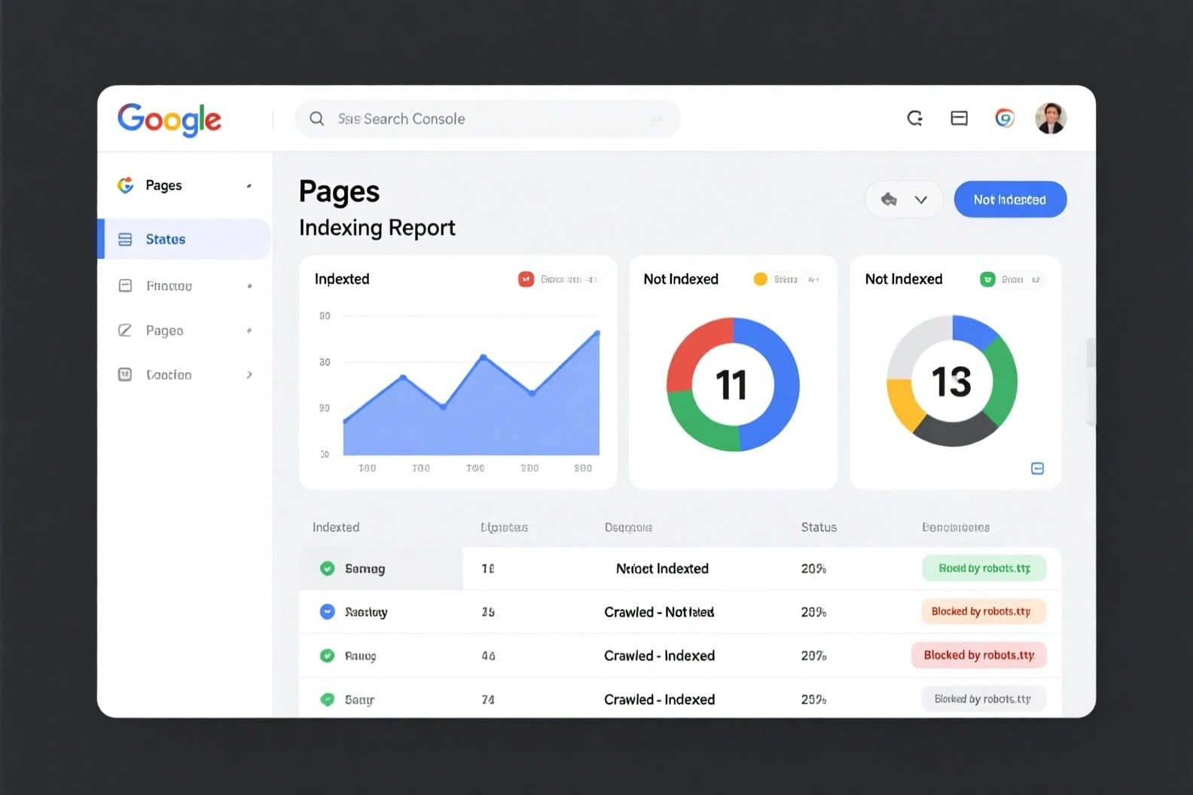Click the yellow dot on Not Indexed card
1193x795 pixels.
pyautogui.click(x=760, y=279)
